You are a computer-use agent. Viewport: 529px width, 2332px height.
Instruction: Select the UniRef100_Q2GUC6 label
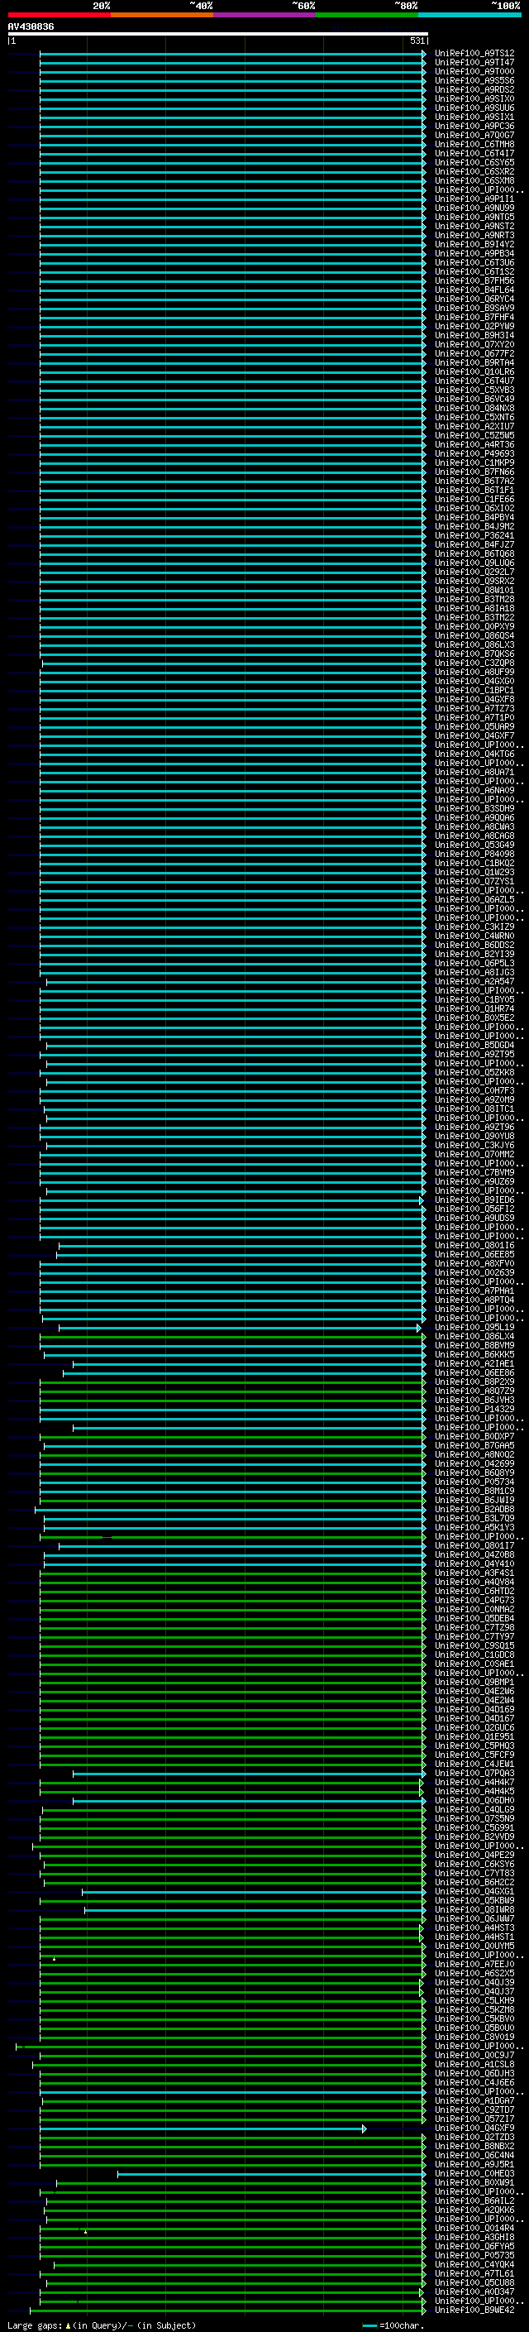[x=474, y=1728]
